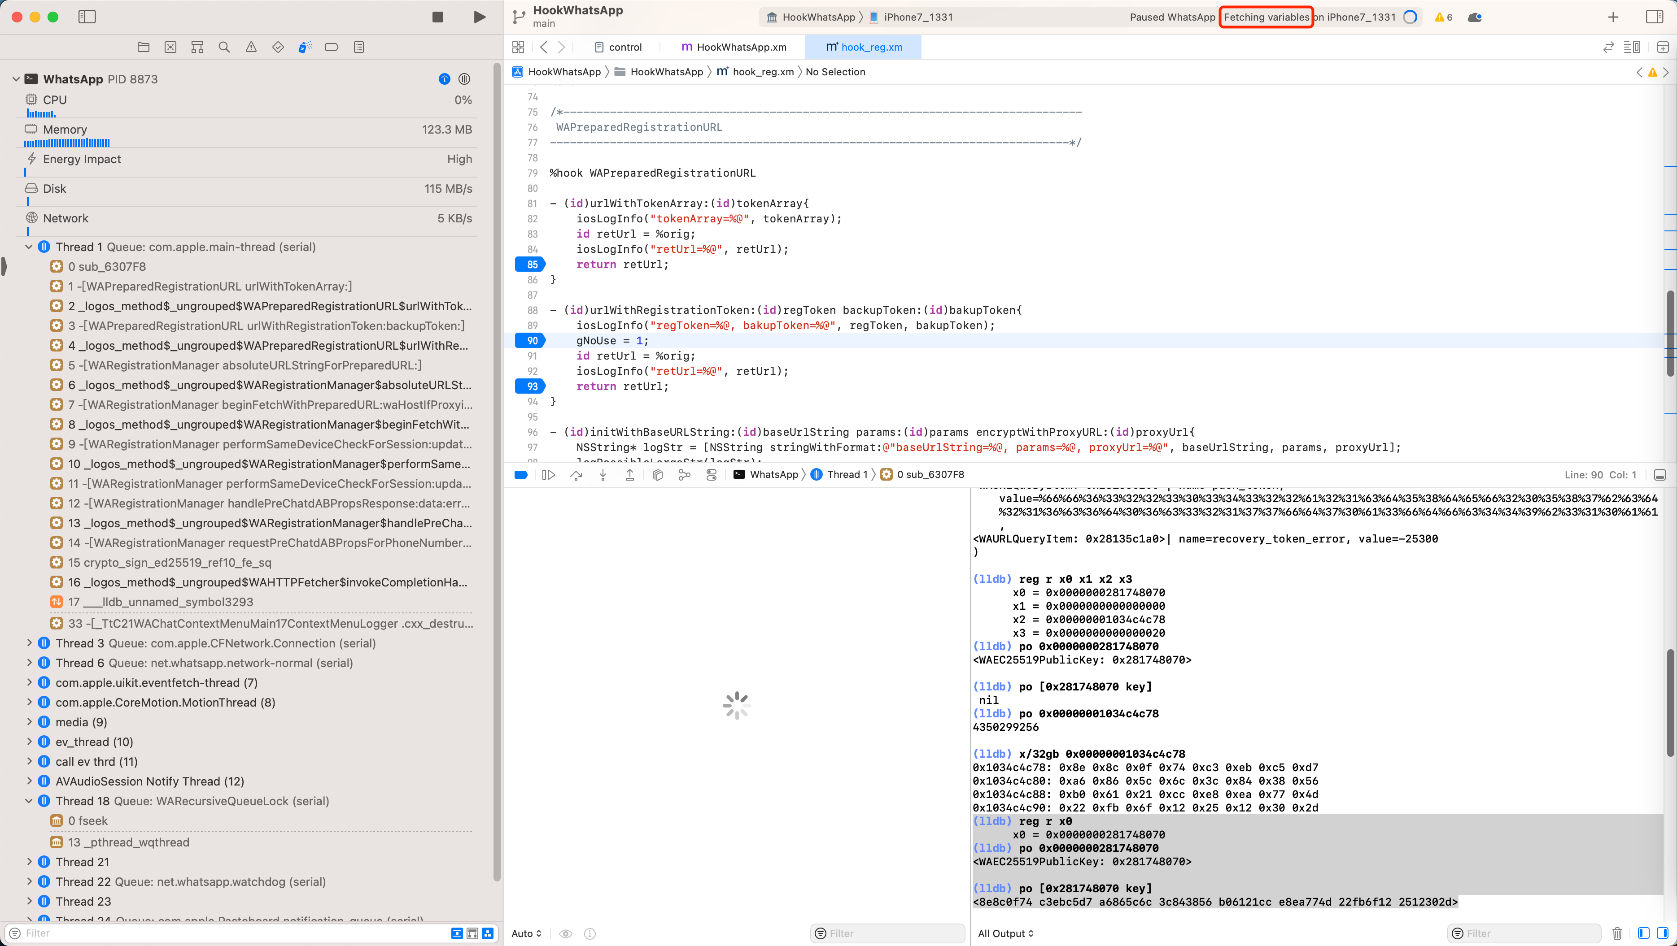This screenshot has height=946, width=1677.
Task: Select the hook_reg.xm tab
Action: coord(863,47)
